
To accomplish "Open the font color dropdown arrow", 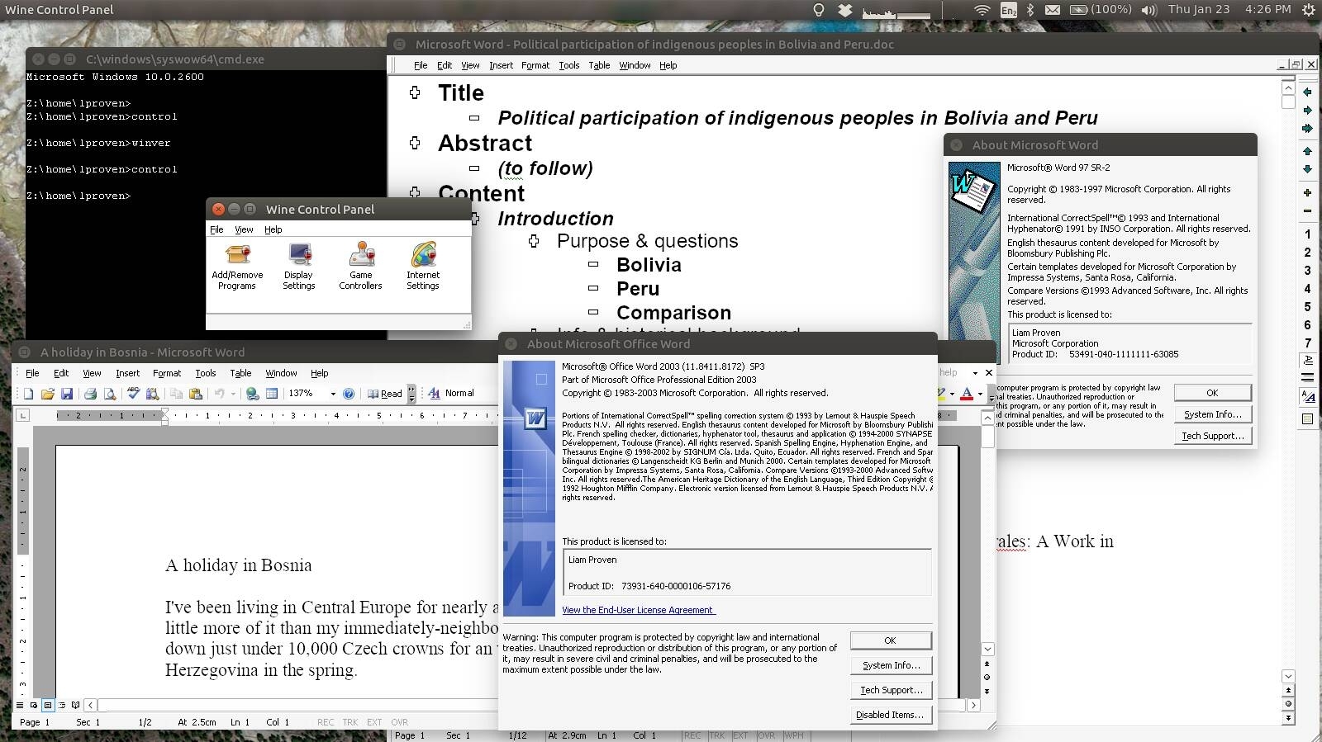I will 980,394.
